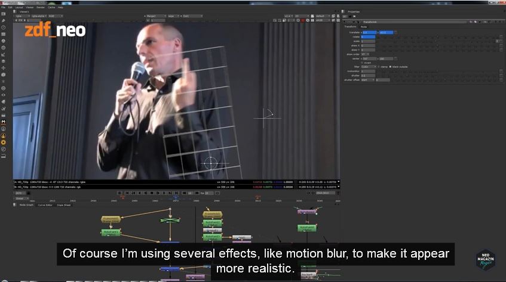Expand the shutter offset dropdown
506x282 pixels.
(367, 80)
